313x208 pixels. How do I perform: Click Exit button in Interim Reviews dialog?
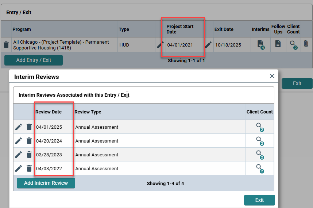click(259, 200)
